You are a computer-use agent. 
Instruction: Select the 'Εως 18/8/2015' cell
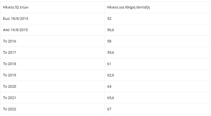click(16, 18)
